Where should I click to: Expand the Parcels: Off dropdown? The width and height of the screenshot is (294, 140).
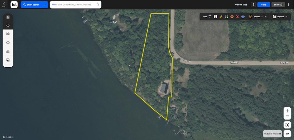[x=258, y=16]
